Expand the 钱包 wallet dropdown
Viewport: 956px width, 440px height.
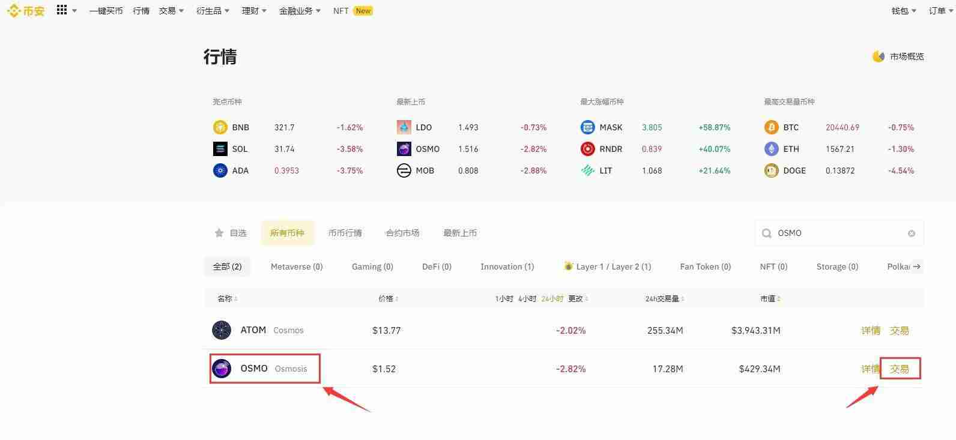click(x=904, y=11)
